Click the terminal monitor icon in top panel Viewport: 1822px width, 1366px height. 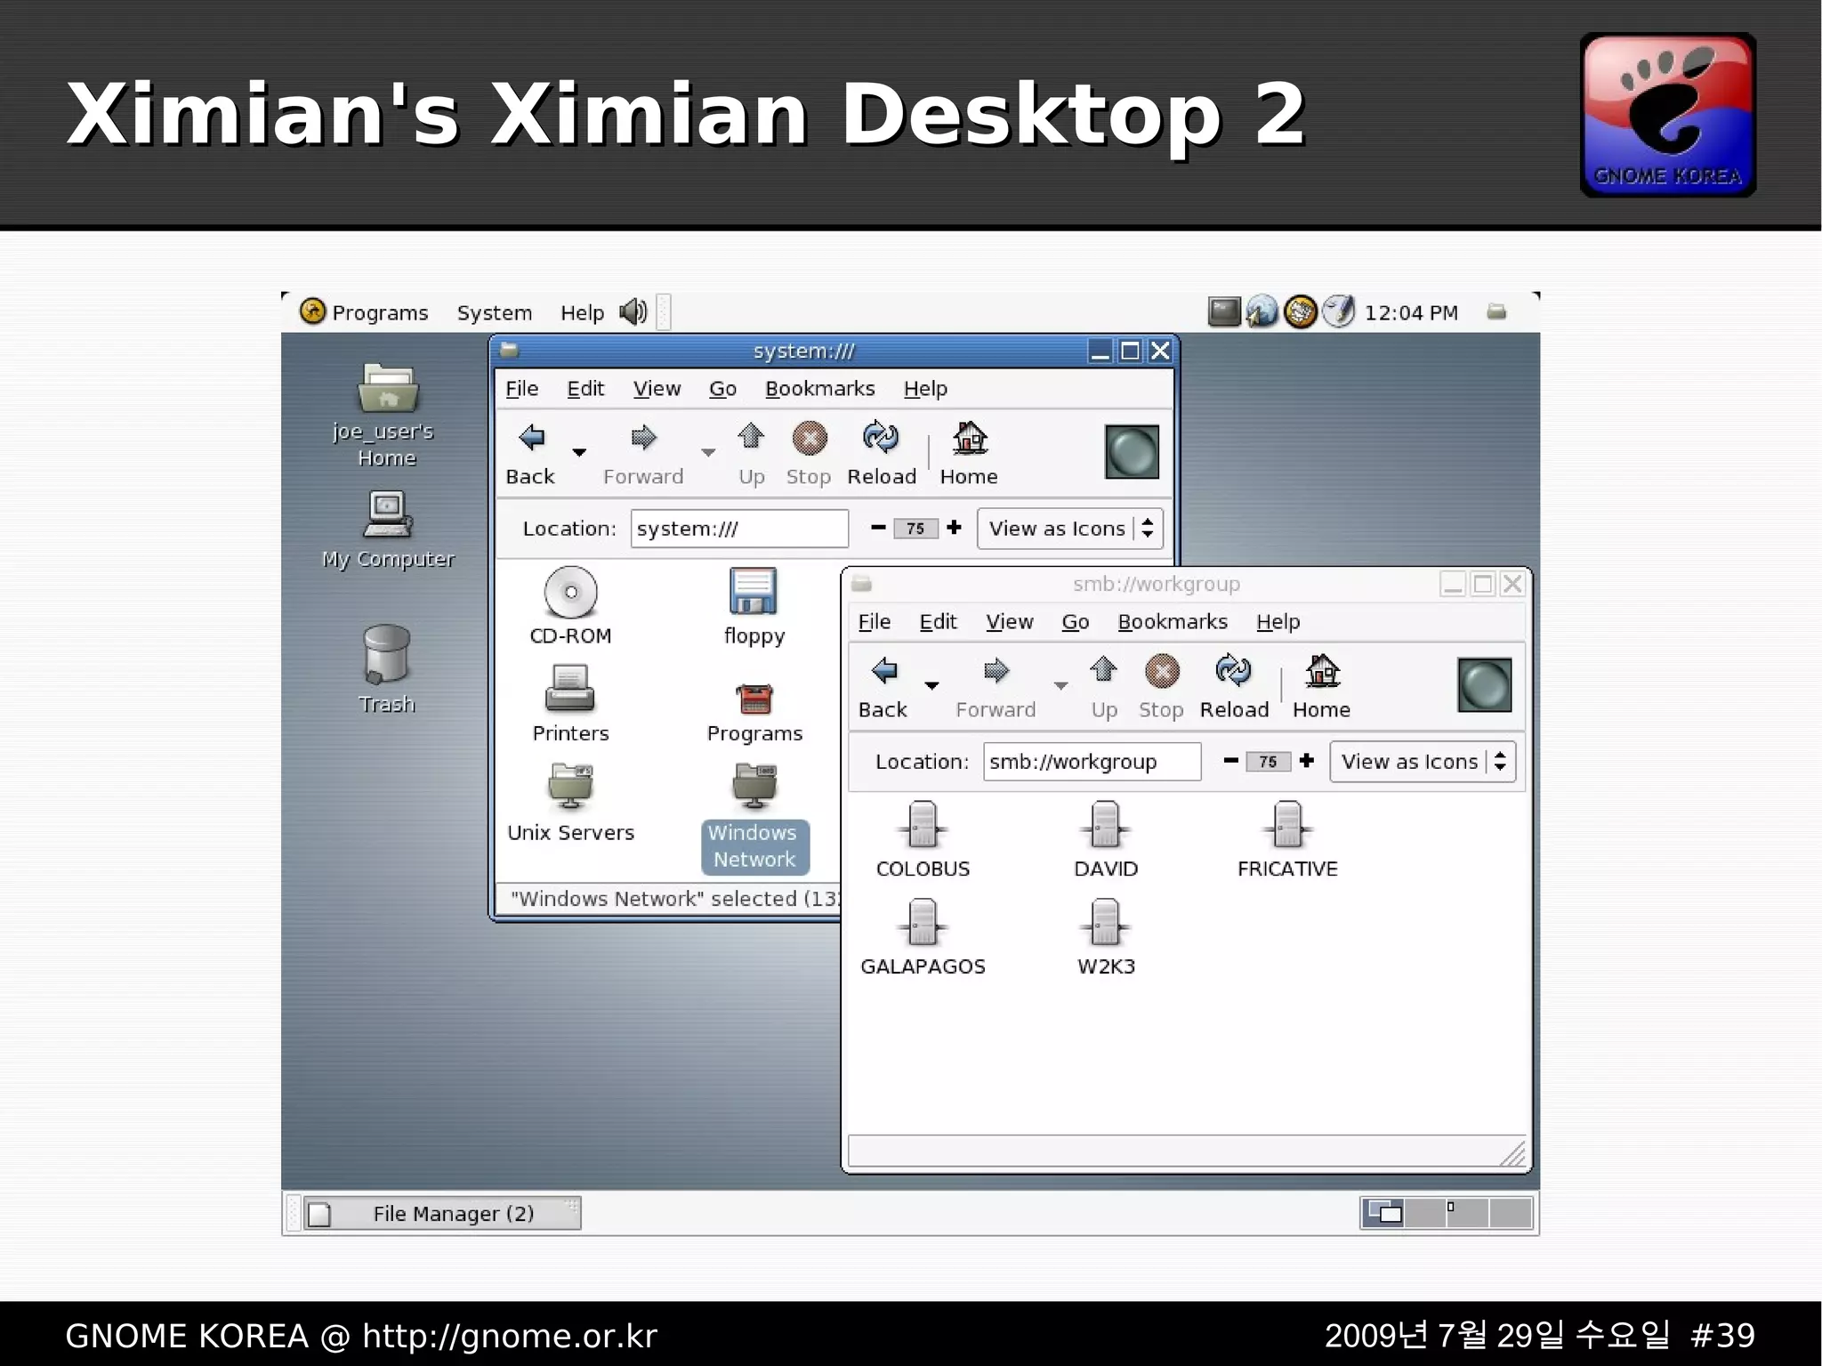click(x=1224, y=311)
